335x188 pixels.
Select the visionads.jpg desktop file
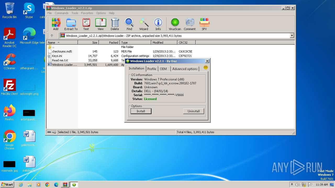click(x=9, y=166)
